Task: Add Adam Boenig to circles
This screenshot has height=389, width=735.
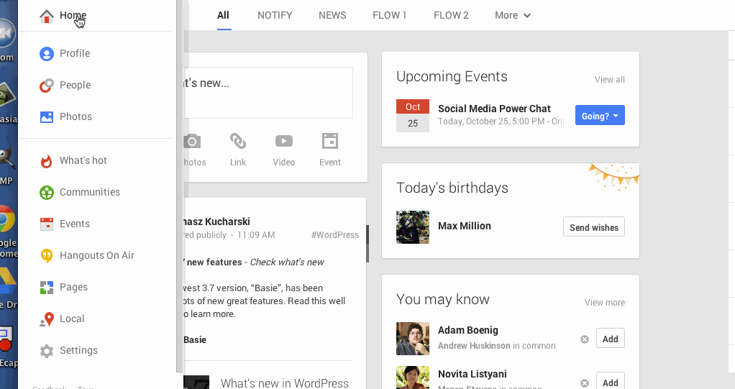Action: click(611, 339)
